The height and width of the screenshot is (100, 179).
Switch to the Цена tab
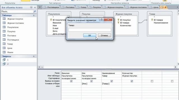tap(154, 7)
